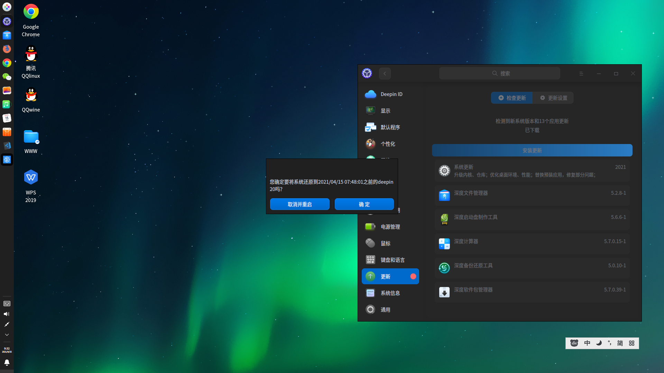This screenshot has width=664, height=373.
Task: Go back using the back arrow
Action: coord(385,74)
